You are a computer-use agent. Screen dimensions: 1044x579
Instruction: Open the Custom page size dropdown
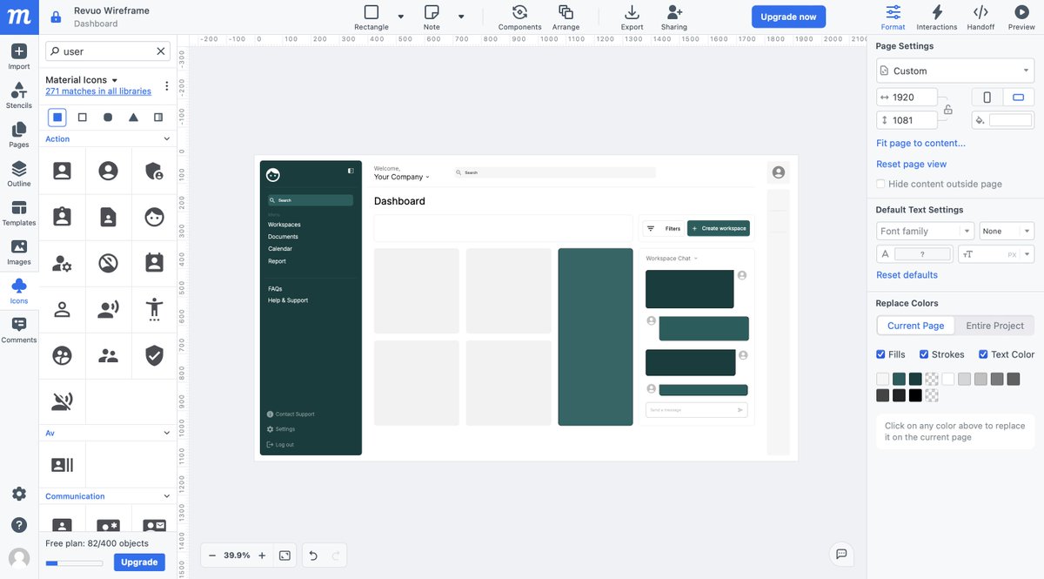955,71
